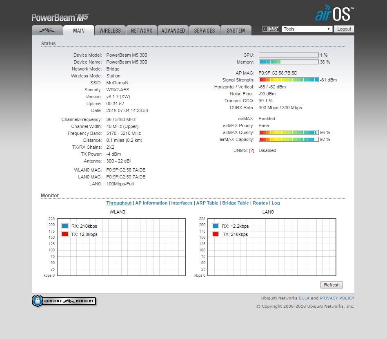The height and width of the screenshot is (339, 387).
Task: Click the Noise Floor value -99 dBm
Action: [267, 94]
